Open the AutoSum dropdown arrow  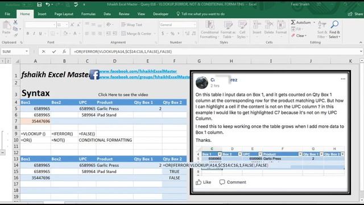tap(314, 23)
